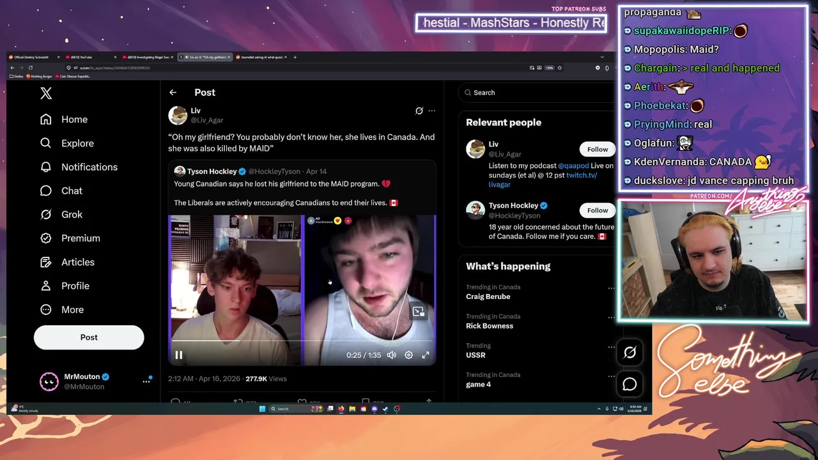Switch to the YouTube browser tab
818x460 pixels.
(x=90, y=57)
